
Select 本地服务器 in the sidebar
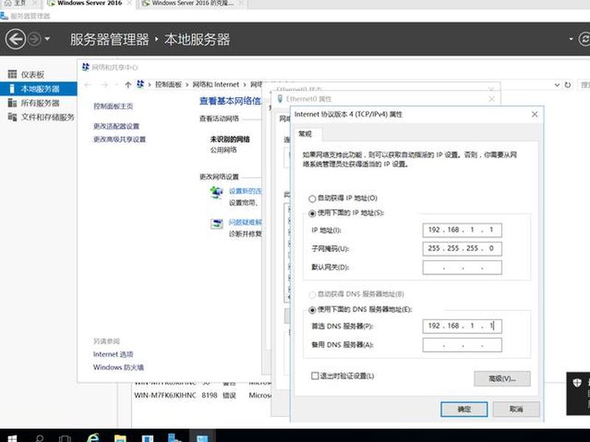pyautogui.click(x=38, y=88)
